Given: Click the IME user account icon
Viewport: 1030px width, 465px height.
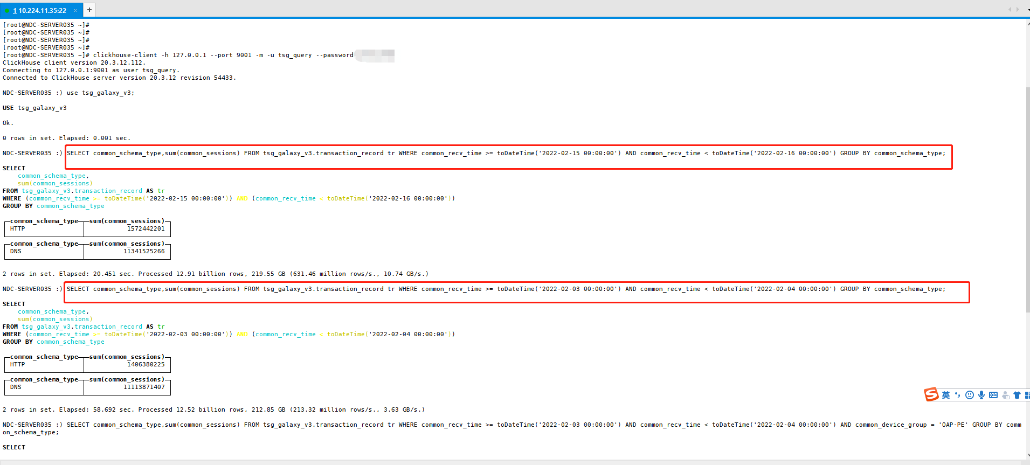Looking at the screenshot, I should coord(1005,395).
